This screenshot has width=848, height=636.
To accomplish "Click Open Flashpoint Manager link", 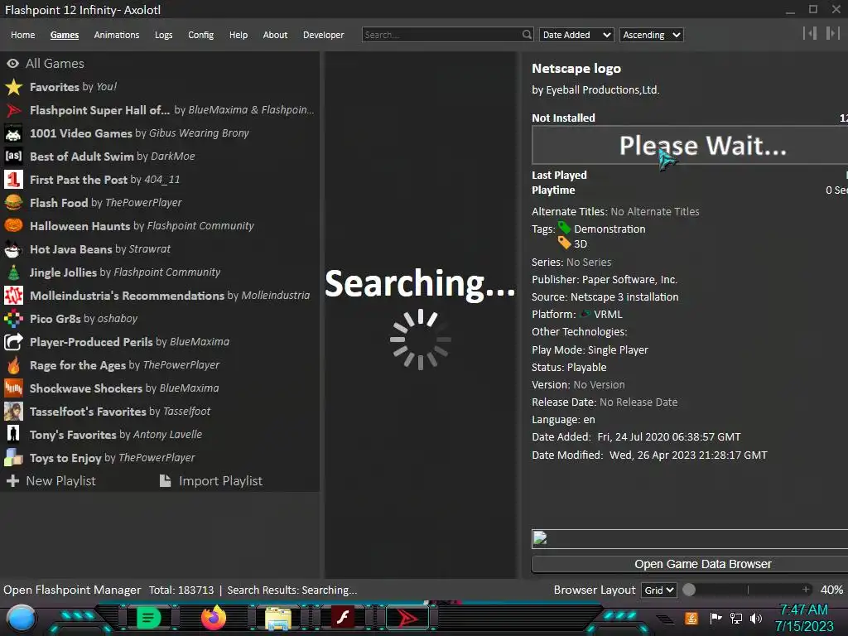I will click(72, 590).
